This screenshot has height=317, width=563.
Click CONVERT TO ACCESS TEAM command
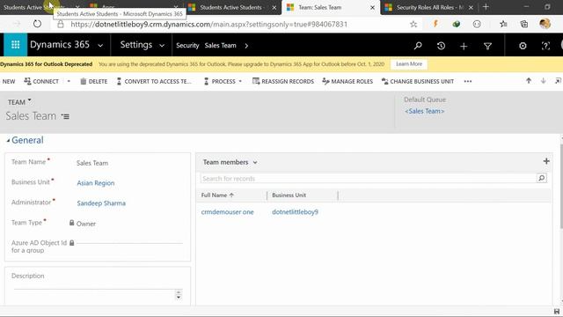click(154, 81)
